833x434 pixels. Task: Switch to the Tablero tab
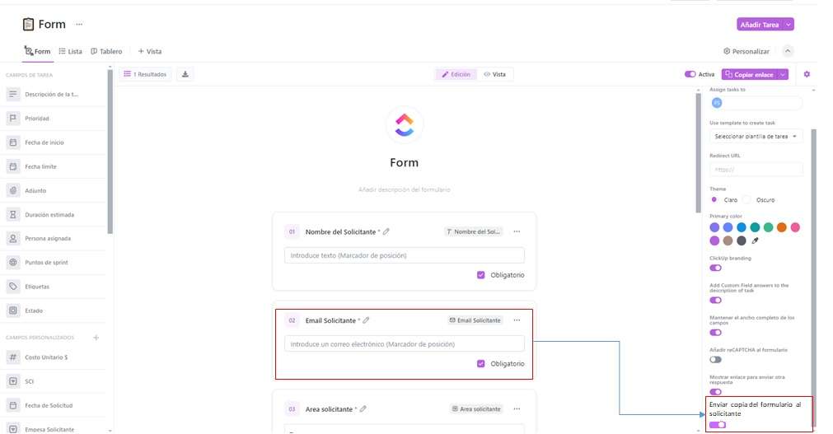pyautogui.click(x=106, y=51)
